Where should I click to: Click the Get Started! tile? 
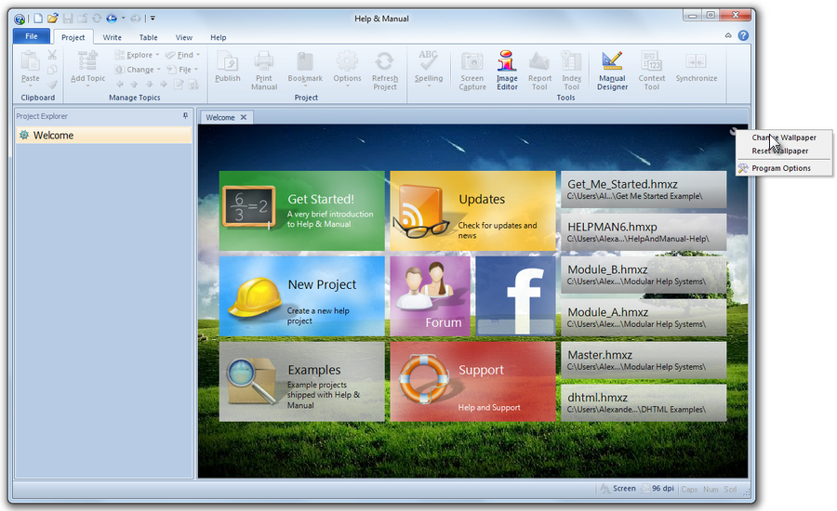point(301,211)
